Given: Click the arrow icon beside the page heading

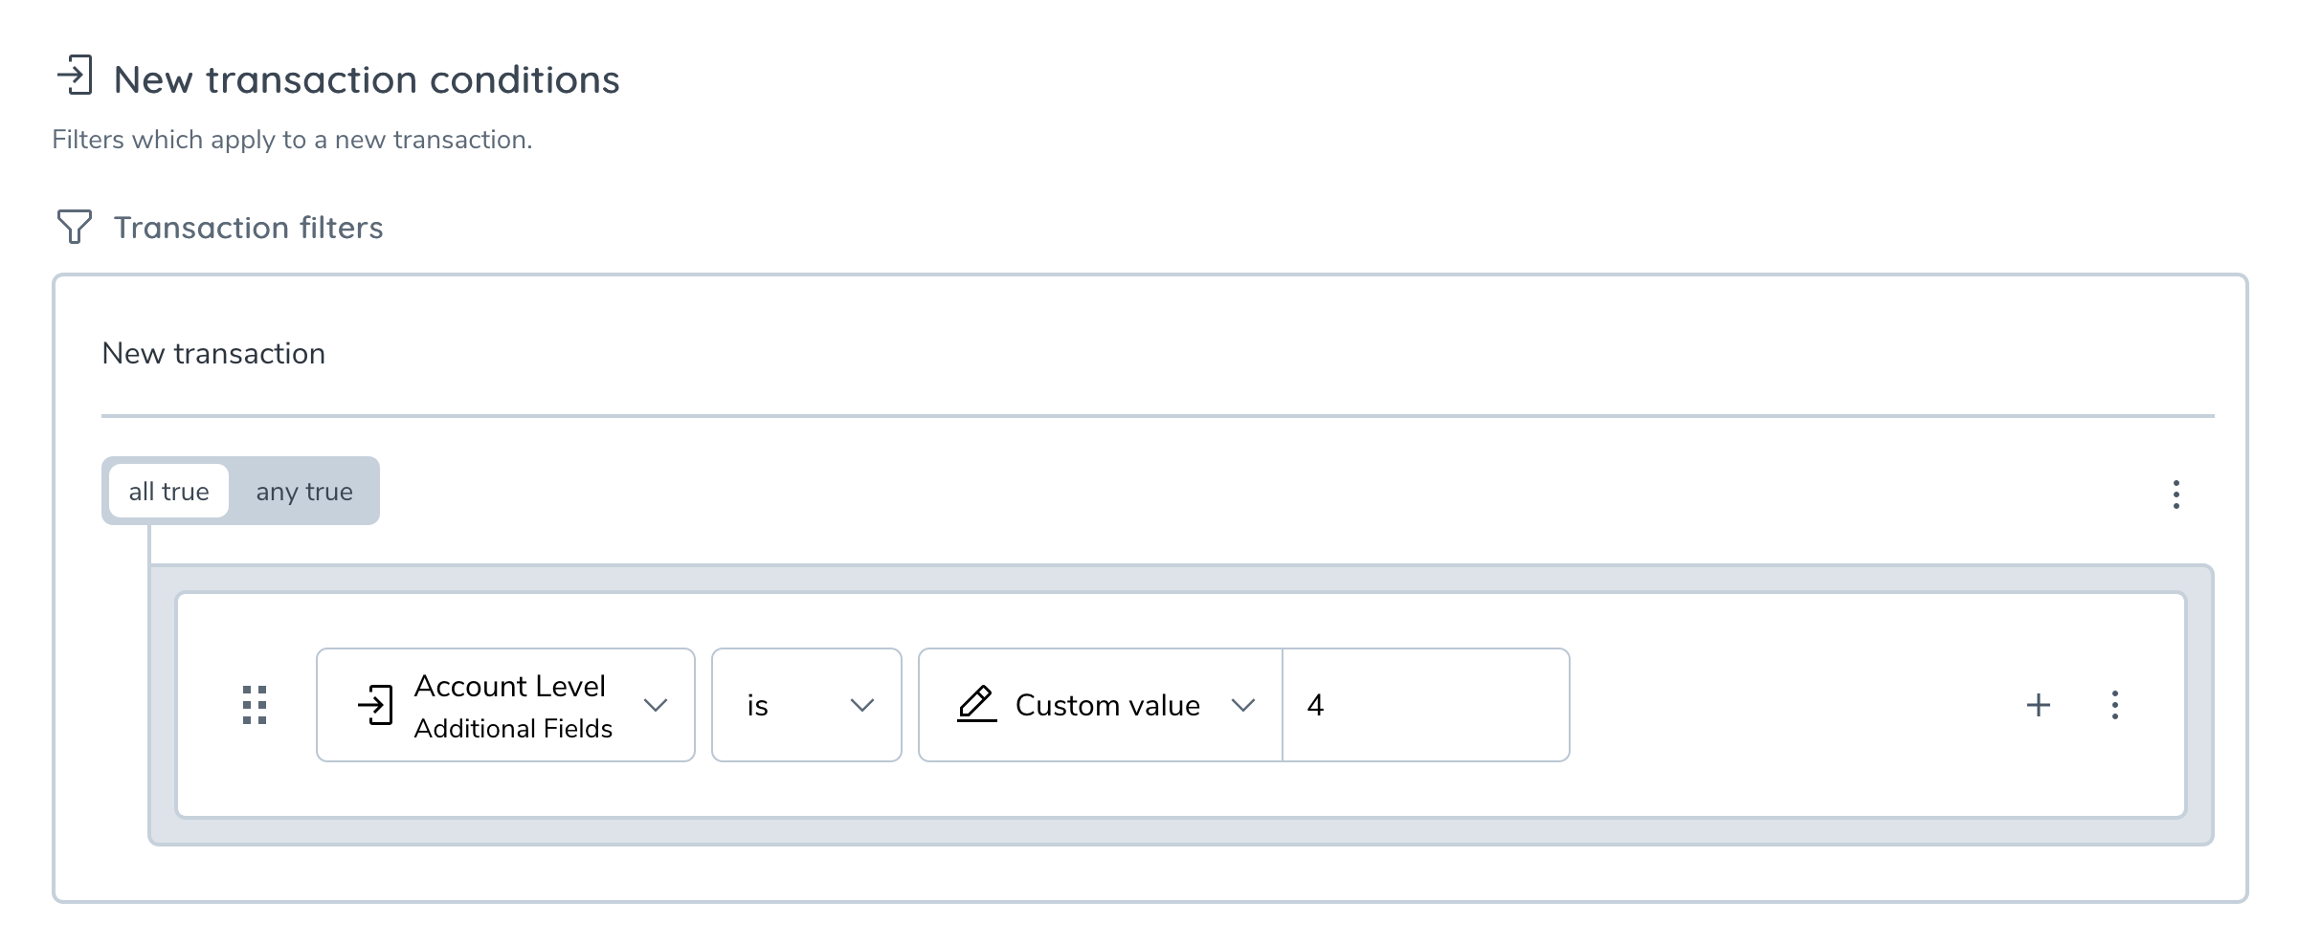Looking at the screenshot, I should pyautogui.click(x=75, y=76).
